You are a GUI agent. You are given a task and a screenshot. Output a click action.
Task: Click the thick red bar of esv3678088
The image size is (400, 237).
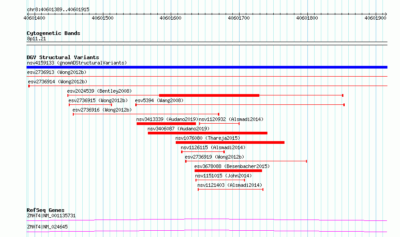click(x=228, y=171)
